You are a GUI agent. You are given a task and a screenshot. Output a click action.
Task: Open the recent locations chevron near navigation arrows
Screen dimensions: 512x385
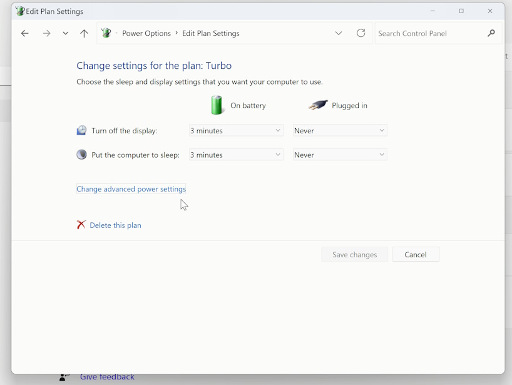click(65, 33)
